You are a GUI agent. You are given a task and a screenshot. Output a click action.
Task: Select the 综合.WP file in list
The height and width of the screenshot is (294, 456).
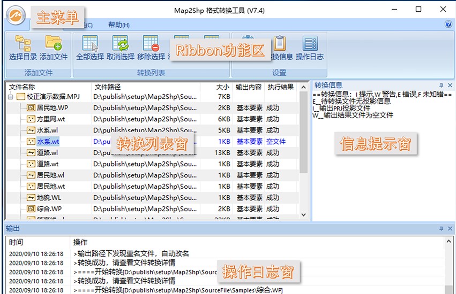pos(49,209)
